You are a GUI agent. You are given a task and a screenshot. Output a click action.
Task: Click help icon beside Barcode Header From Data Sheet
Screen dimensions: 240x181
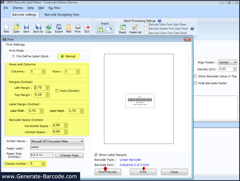pos(192,29)
